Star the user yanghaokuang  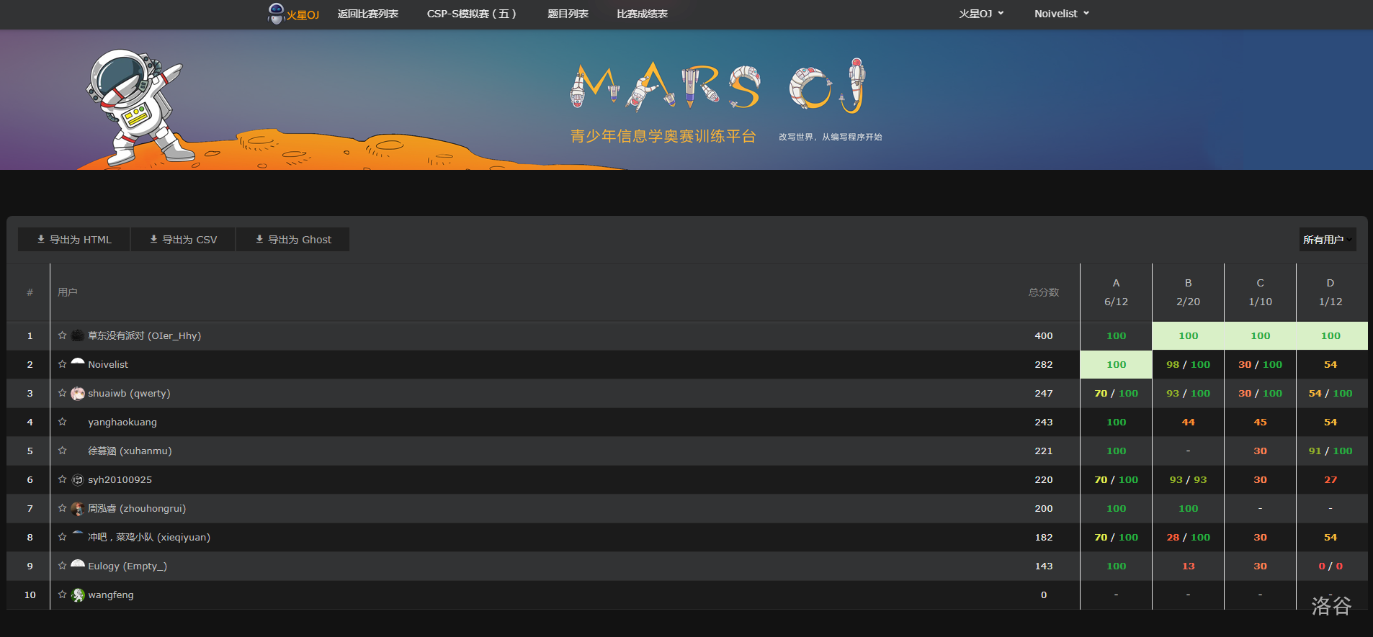tap(63, 422)
